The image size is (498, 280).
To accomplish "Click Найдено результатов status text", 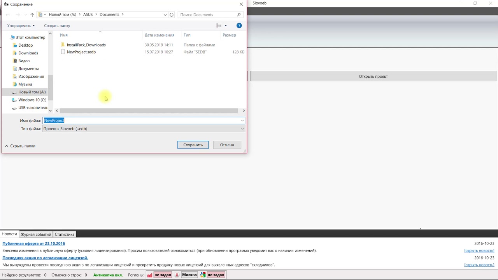I will pos(24,275).
